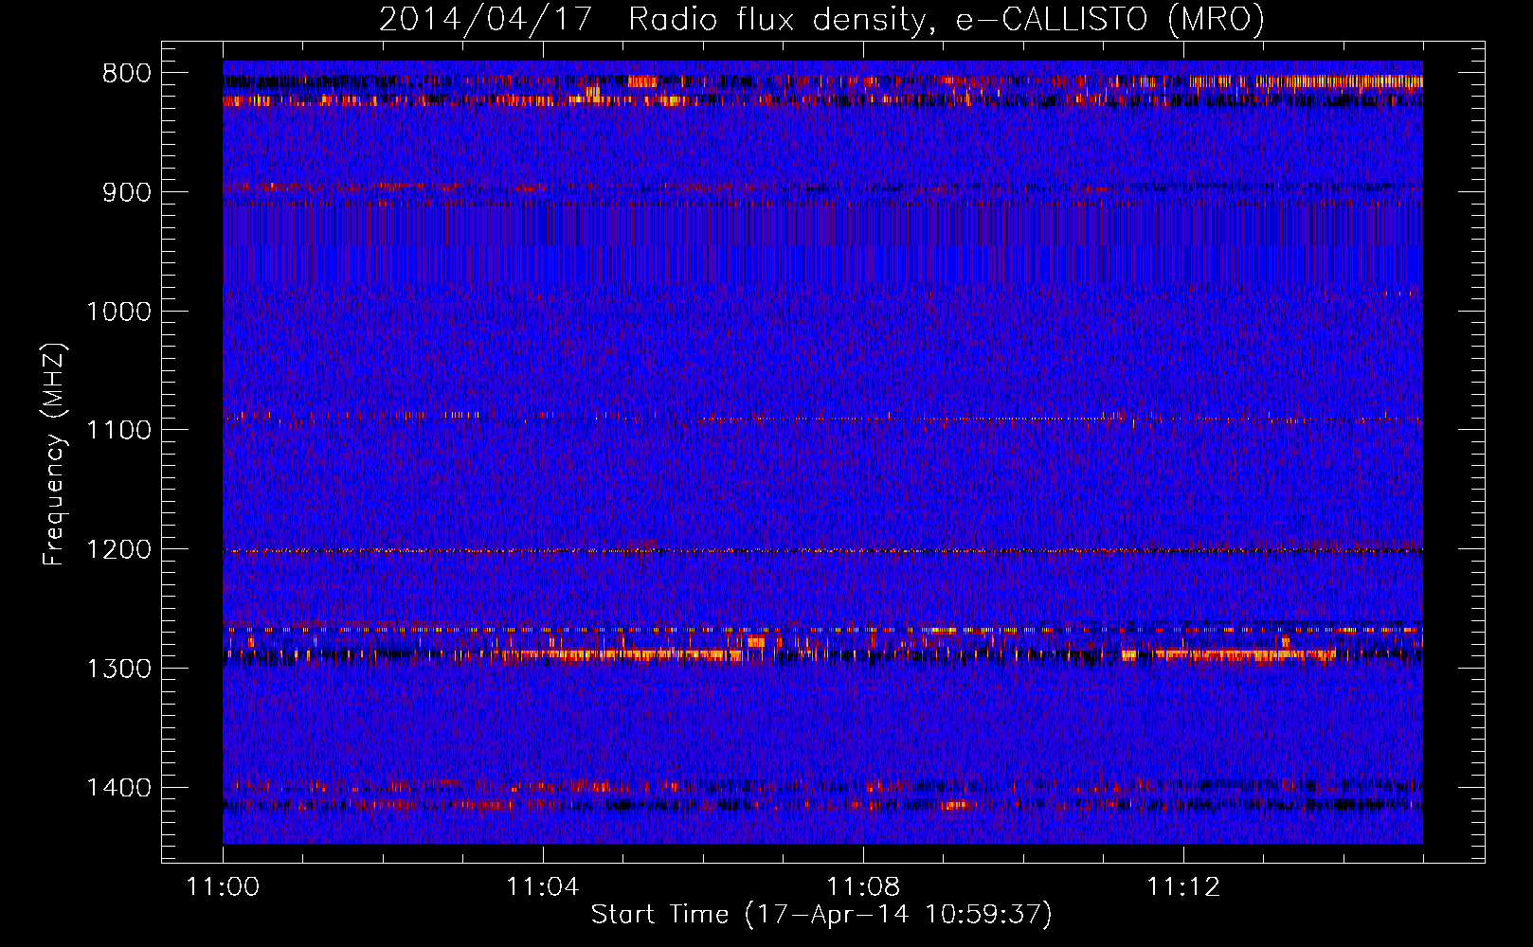This screenshot has height=947, width=1533.
Task: Click the plot title '2014/04/17 Radio flux density, e-CALLISTO (MRO)'
Action: pyautogui.click(x=821, y=19)
